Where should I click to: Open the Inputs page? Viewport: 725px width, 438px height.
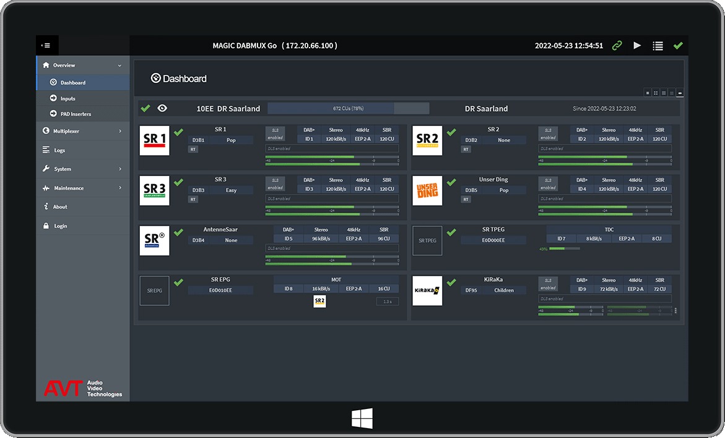[67, 98]
